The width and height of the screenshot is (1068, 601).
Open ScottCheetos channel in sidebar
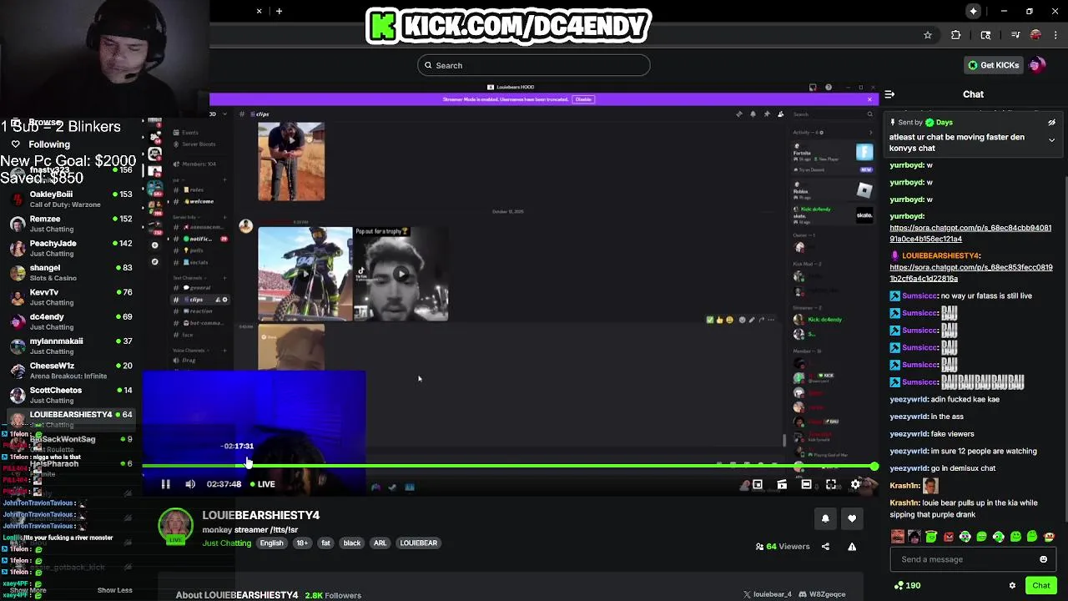[x=71, y=395]
